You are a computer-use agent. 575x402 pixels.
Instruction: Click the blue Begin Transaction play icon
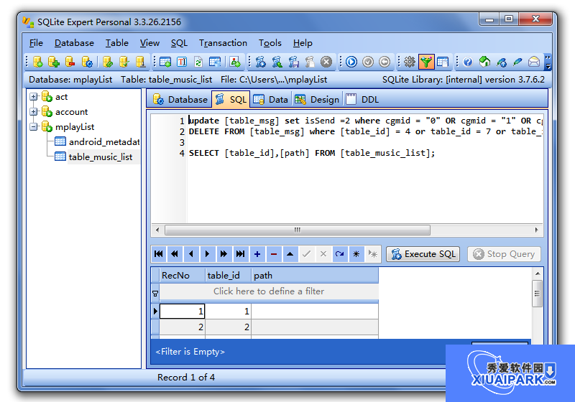tap(351, 62)
